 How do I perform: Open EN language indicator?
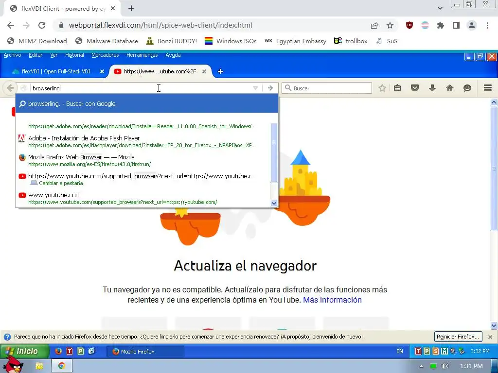[400, 351]
